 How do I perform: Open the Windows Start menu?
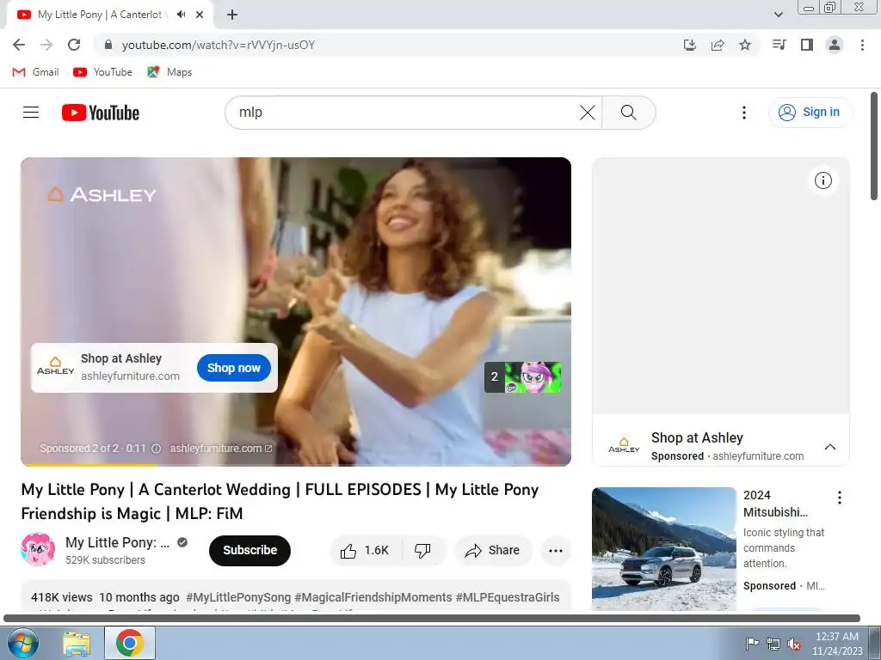[x=22, y=643]
